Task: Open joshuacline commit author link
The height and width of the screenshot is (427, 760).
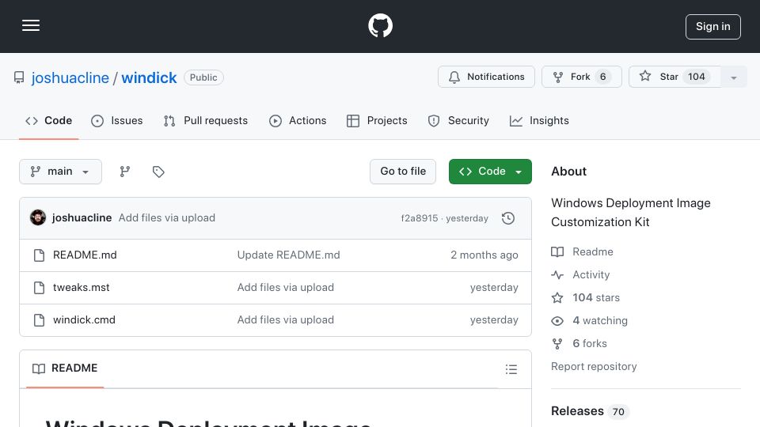Action: (82, 218)
